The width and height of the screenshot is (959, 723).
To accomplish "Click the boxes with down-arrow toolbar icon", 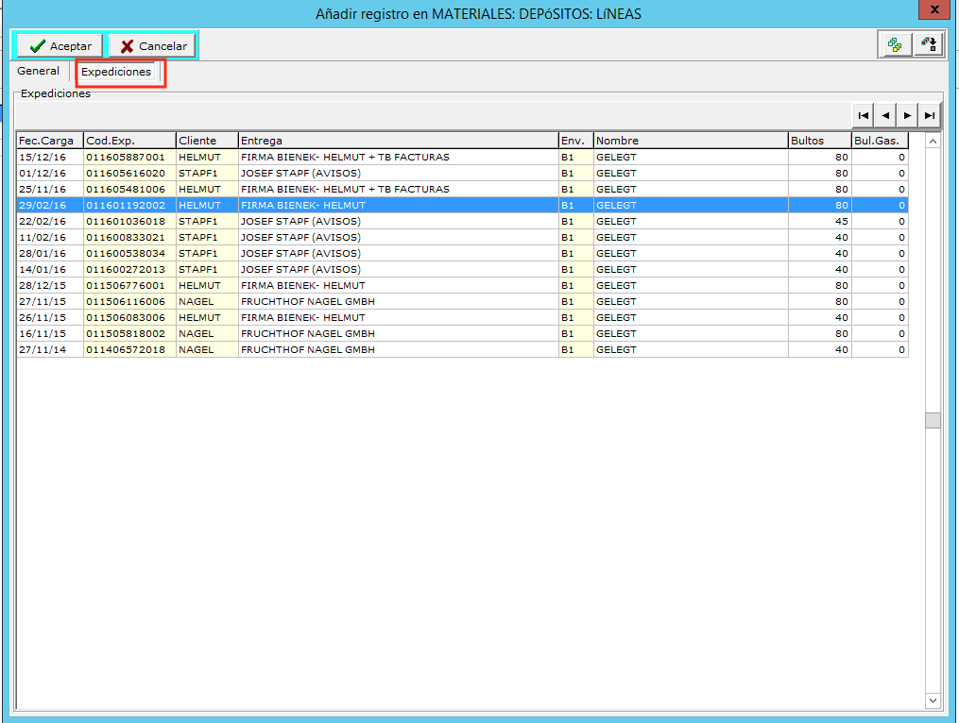I will (x=929, y=44).
